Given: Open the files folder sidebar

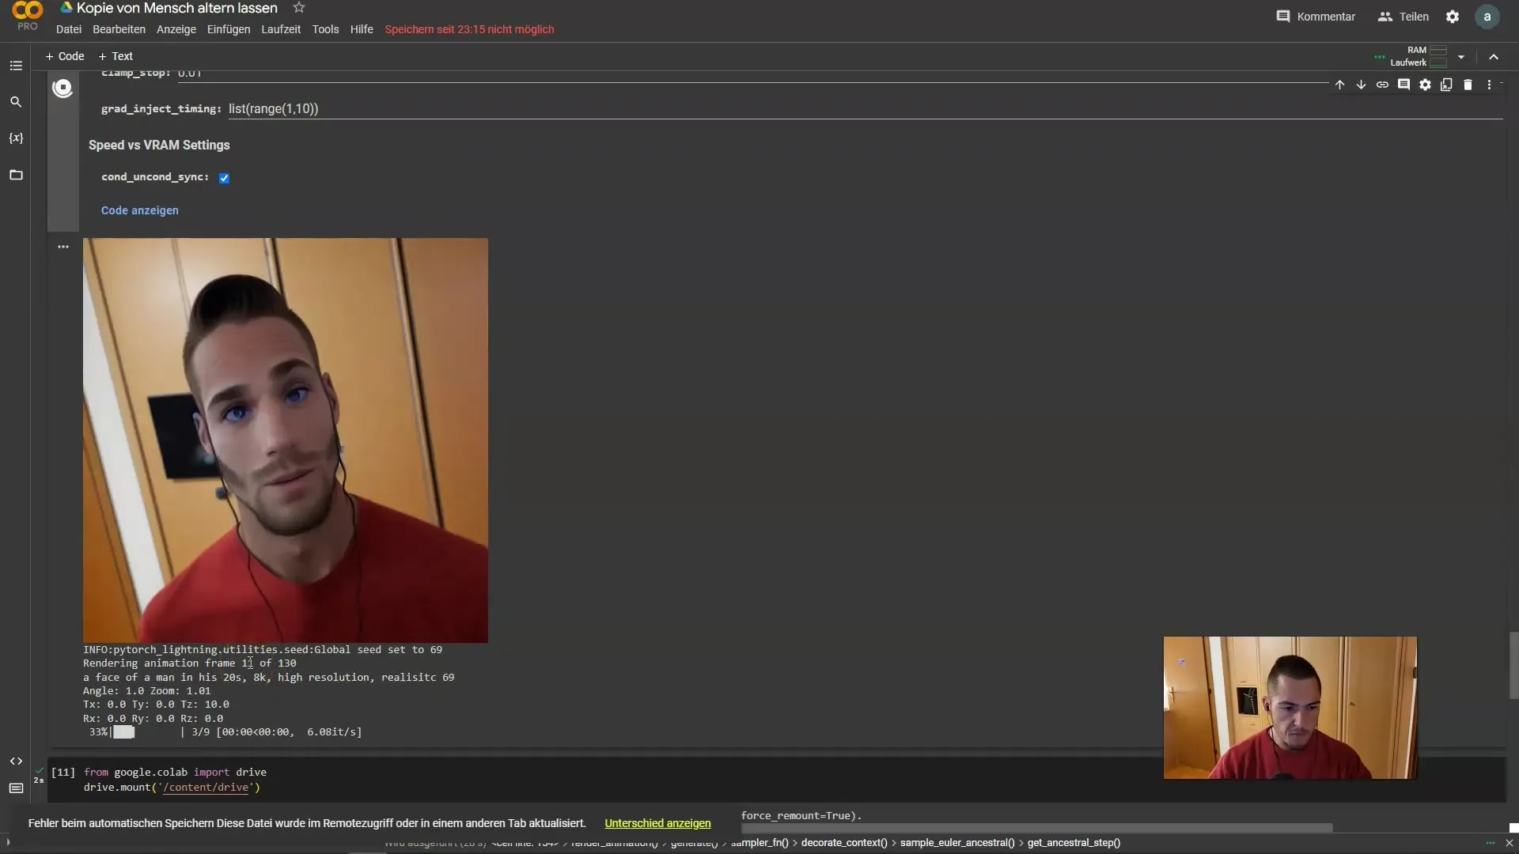Looking at the screenshot, I should [x=16, y=175].
